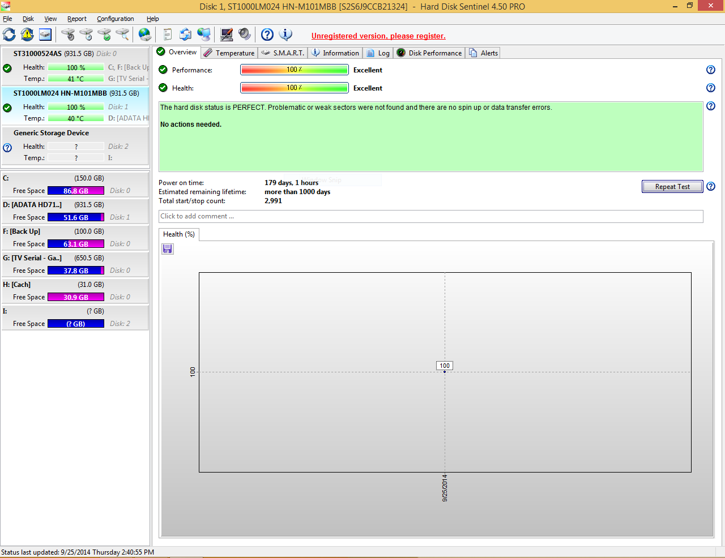The width and height of the screenshot is (725, 558).
Task: Open the File menu
Action: pyautogui.click(x=7, y=19)
